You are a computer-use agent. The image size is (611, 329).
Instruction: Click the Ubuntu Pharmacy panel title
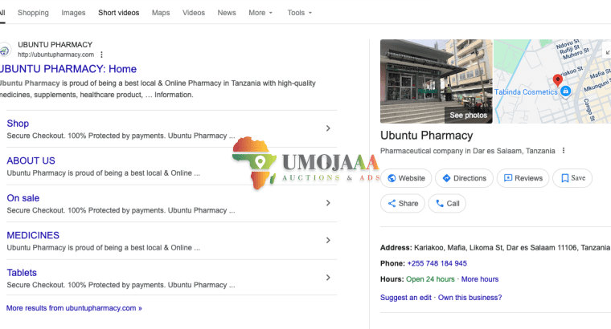click(x=426, y=136)
